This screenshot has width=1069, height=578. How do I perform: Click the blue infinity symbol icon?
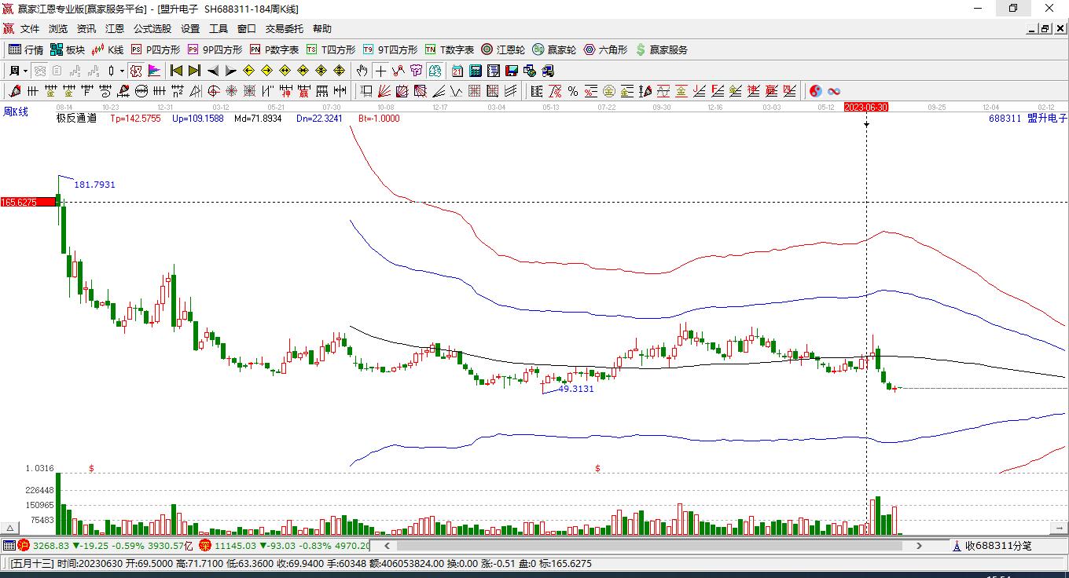(x=834, y=91)
